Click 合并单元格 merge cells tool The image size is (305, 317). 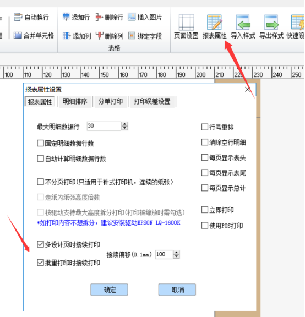[34, 36]
